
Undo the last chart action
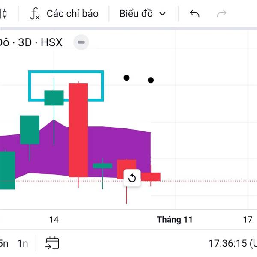[x=194, y=14]
